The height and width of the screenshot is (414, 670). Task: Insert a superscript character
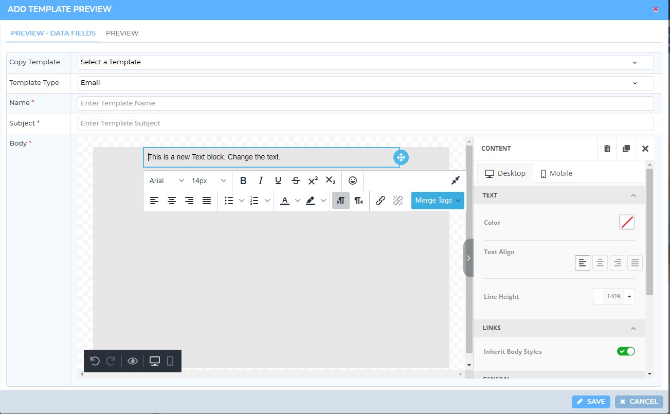pyautogui.click(x=313, y=181)
